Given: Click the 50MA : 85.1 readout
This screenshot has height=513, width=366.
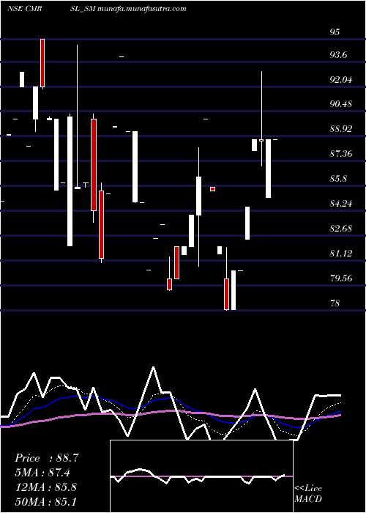Looking at the screenshot, I should 45,501.
